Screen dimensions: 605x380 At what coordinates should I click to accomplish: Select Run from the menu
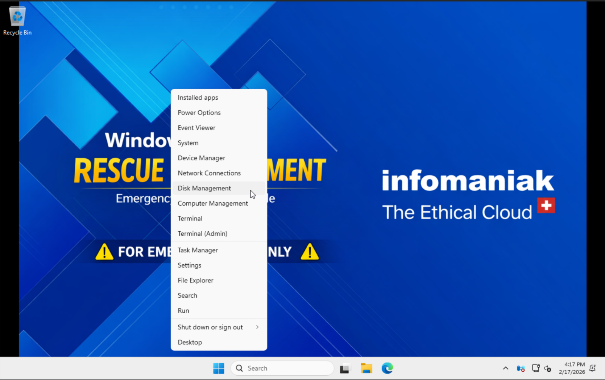click(183, 310)
